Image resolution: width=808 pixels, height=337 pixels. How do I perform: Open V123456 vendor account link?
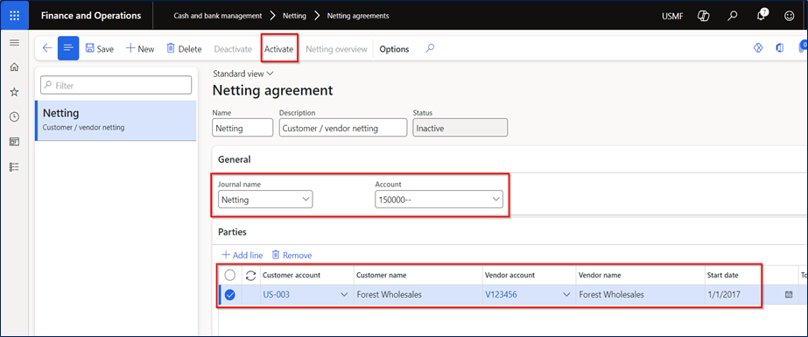point(501,295)
